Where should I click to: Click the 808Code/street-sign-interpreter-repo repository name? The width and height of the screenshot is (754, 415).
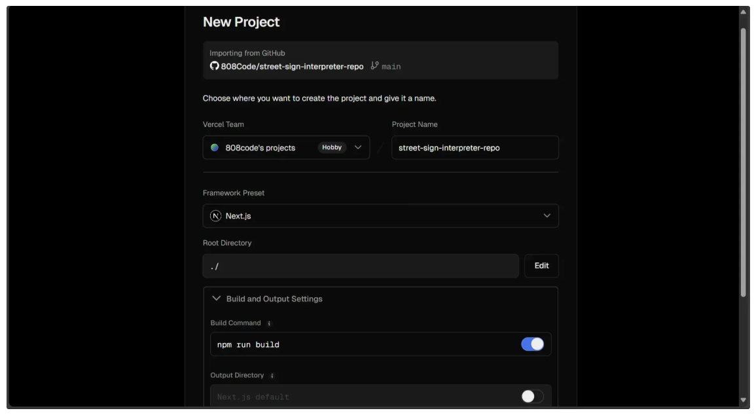(292, 66)
